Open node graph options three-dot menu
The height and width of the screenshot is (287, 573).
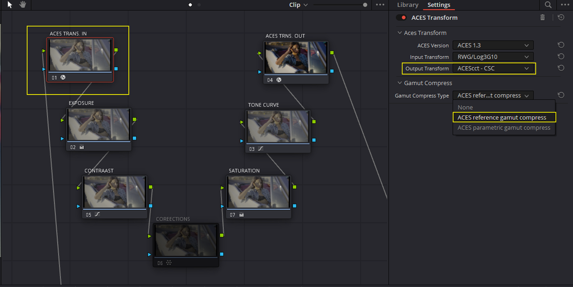point(380,5)
